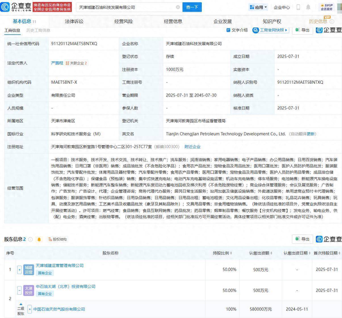Click the credit code 91120112MAET5BNTXQ in the 统一社会信用代码 row
Viewport: 342px width, 318px height.
(x=74, y=44)
